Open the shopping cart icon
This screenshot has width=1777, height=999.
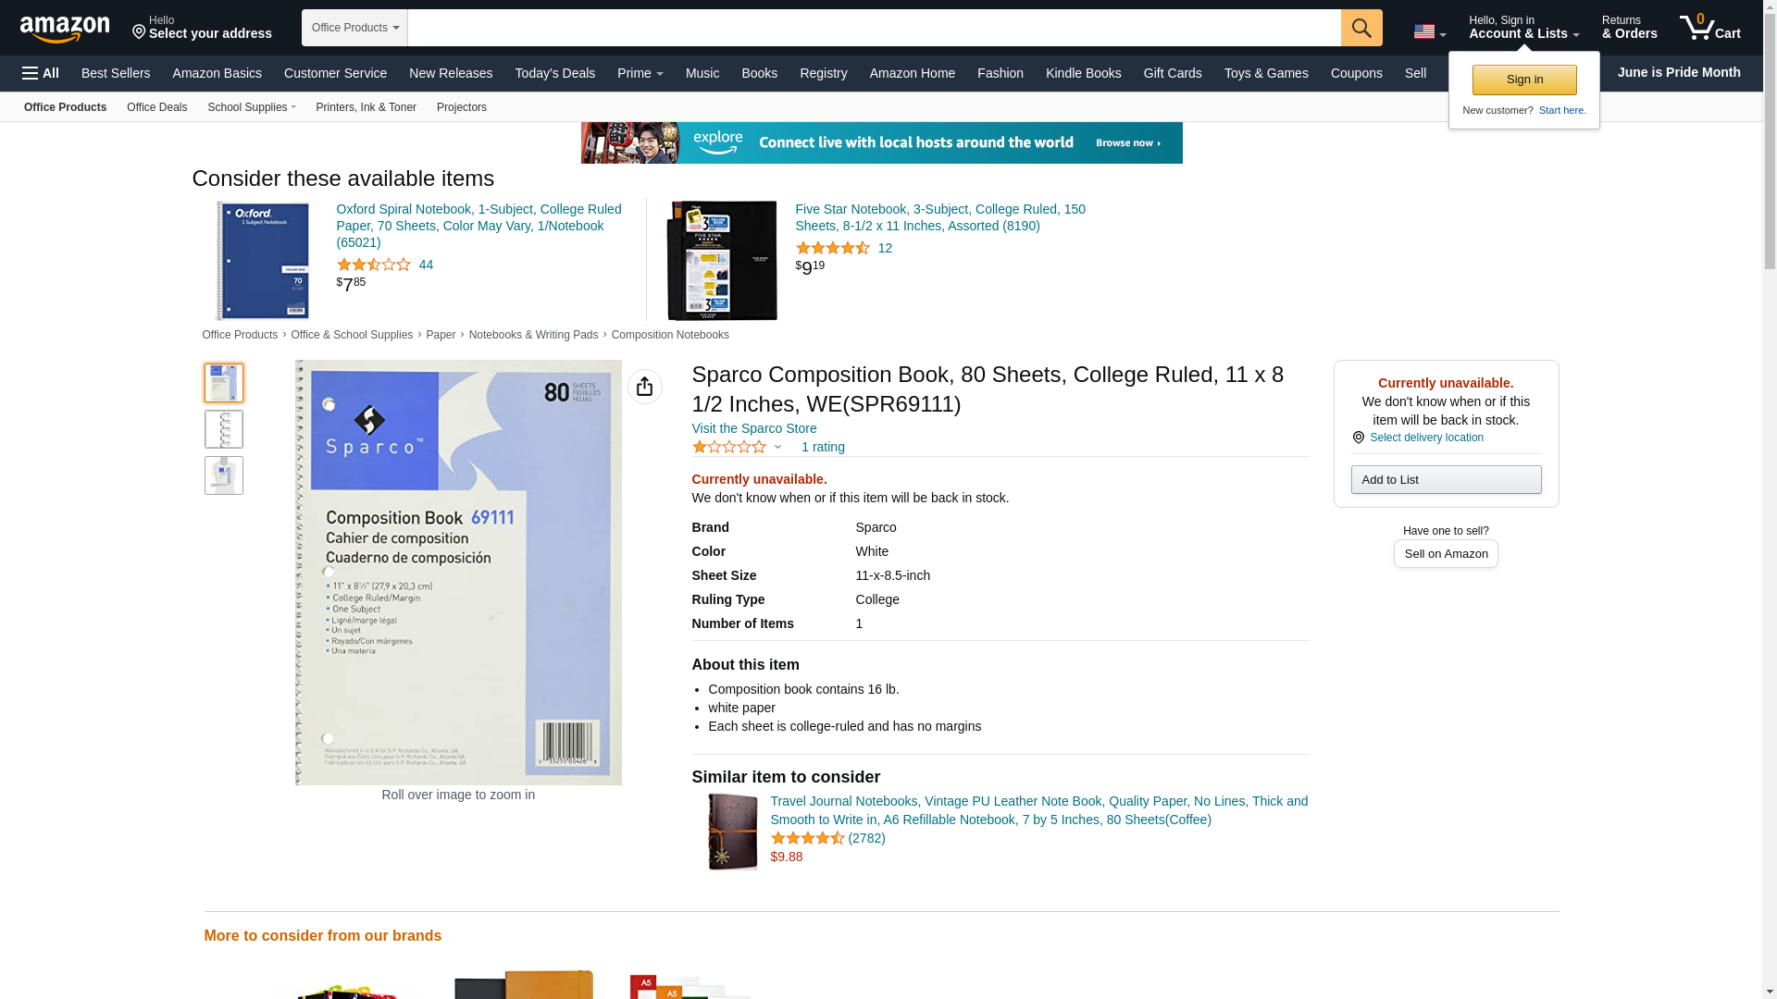pyautogui.click(x=1709, y=28)
